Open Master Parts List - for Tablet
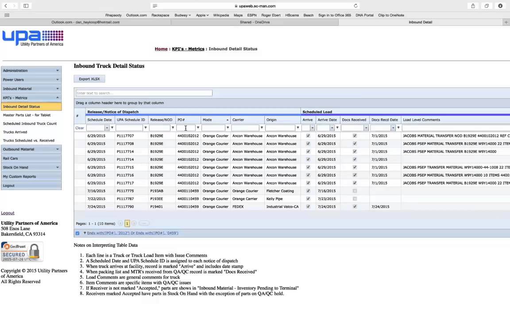Screen dimensions: 510x318 pyautogui.click(x=27, y=115)
